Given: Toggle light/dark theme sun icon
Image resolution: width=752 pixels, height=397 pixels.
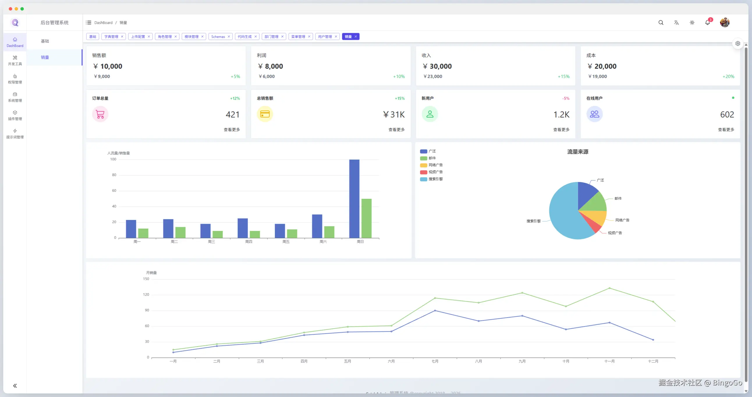Looking at the screenshot, I should [x=692, y=22].
